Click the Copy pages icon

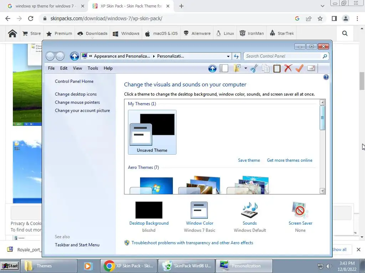(x=266, y=69)
